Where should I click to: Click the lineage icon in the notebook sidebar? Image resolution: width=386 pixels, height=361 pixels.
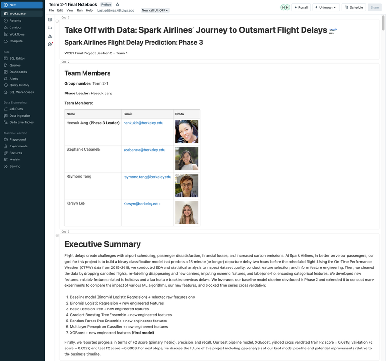pyautogui.click(x=50, y=36)
